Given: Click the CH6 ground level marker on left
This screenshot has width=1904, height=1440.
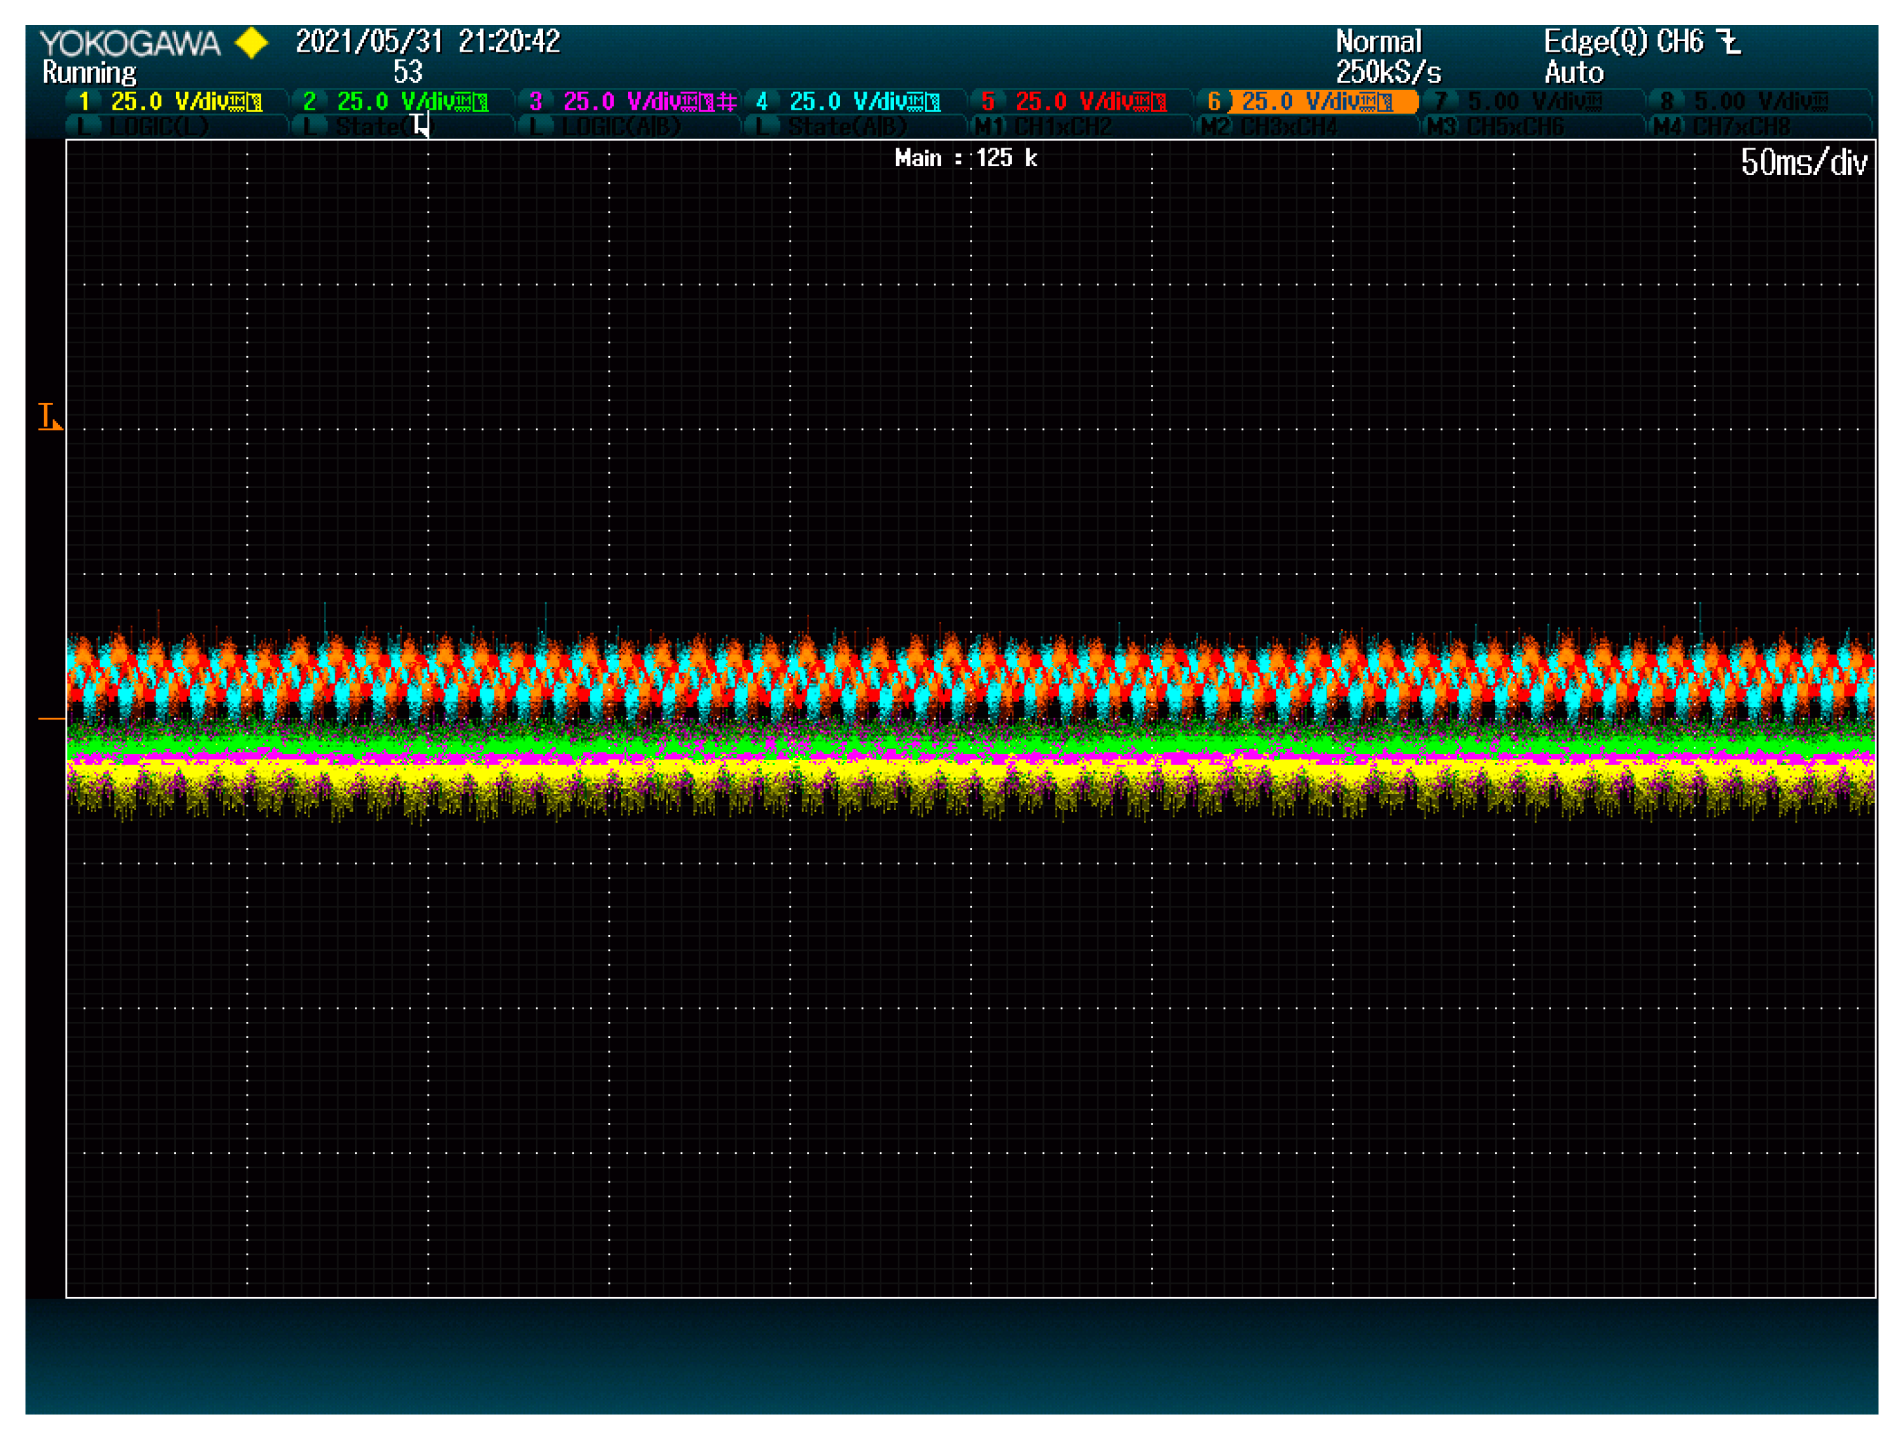Looking at the screenshot, I should [x=52, y=718].
